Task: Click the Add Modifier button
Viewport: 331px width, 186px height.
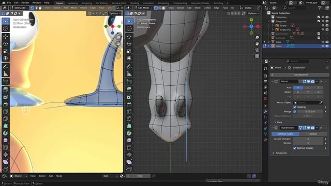Action: 299,75
